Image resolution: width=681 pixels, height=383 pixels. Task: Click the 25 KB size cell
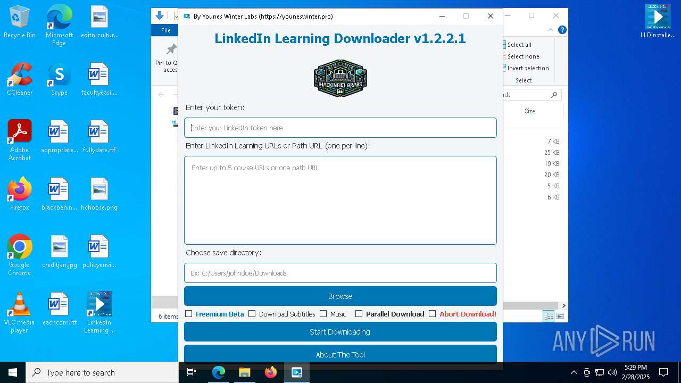pyautogui.click(x=552, y=153)
